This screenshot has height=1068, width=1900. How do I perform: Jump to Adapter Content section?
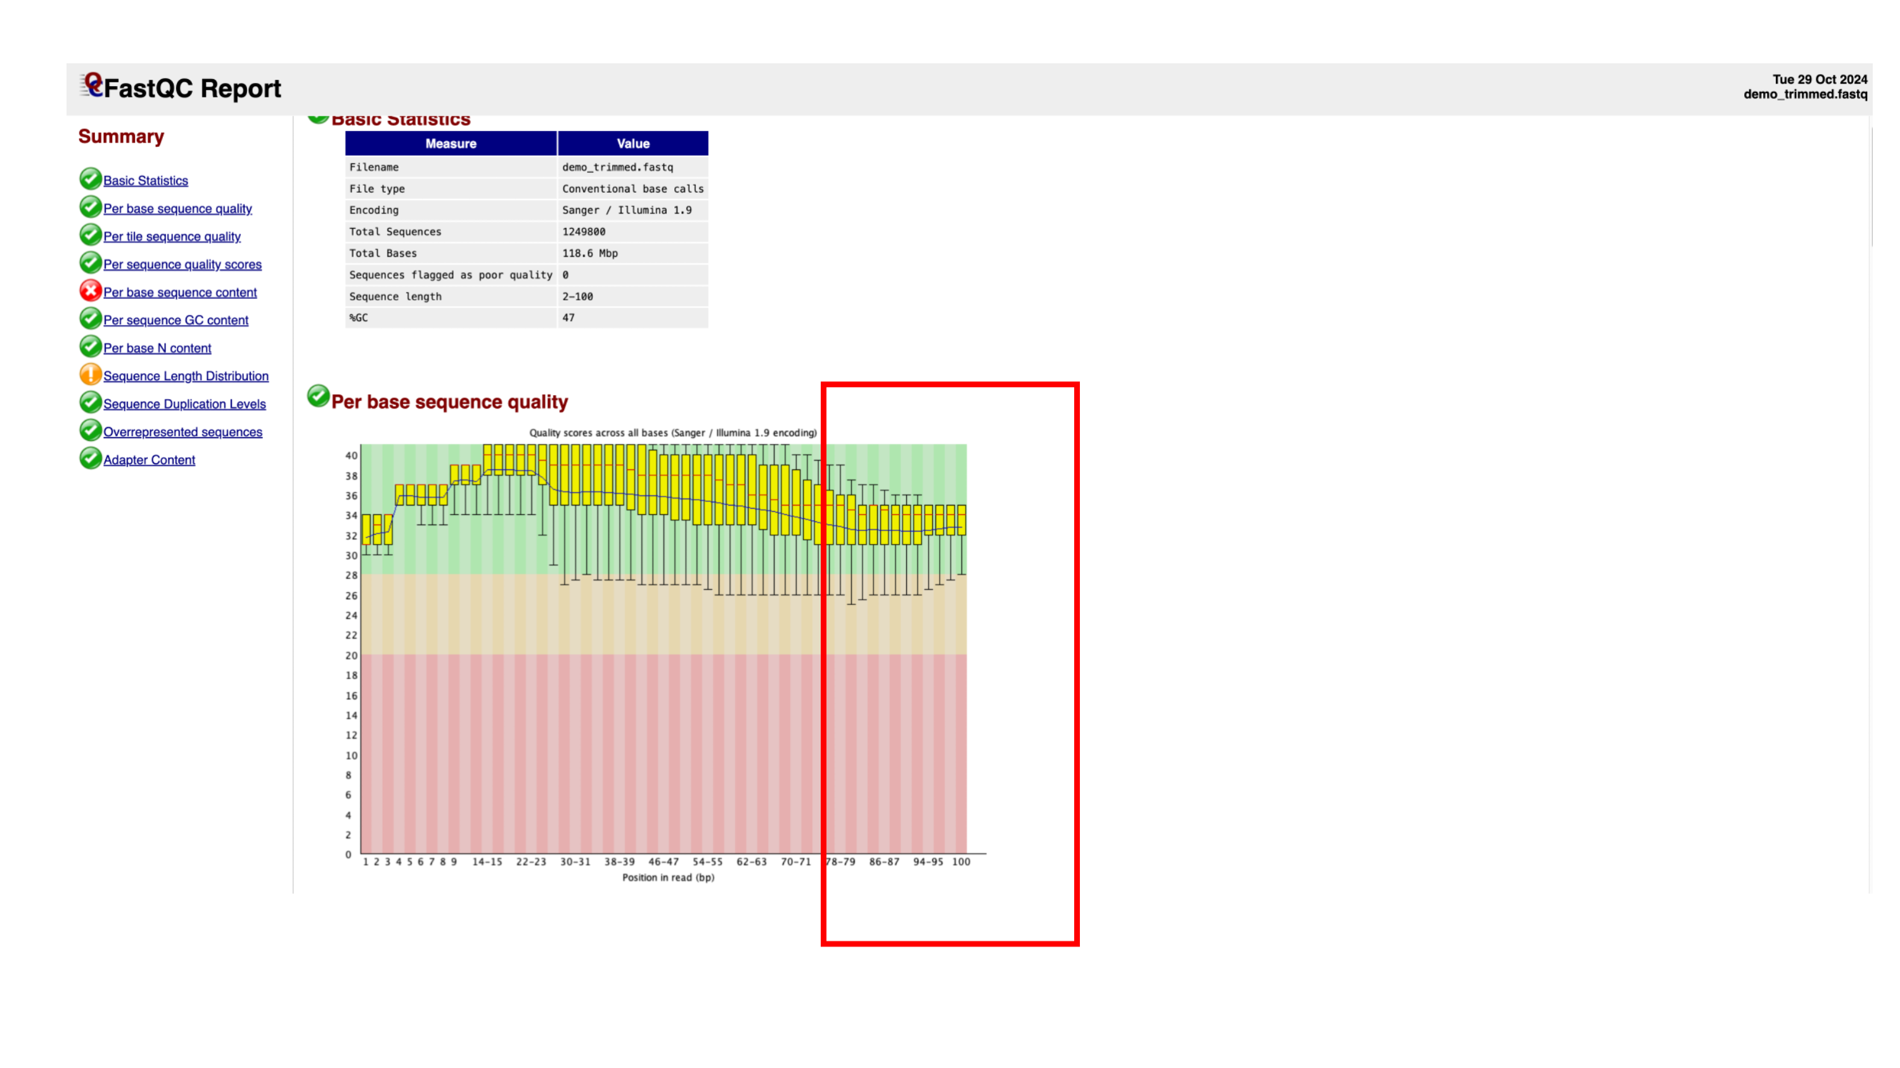click(x=149, y=460)
